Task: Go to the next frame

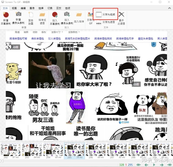Action: coord(162,165)
